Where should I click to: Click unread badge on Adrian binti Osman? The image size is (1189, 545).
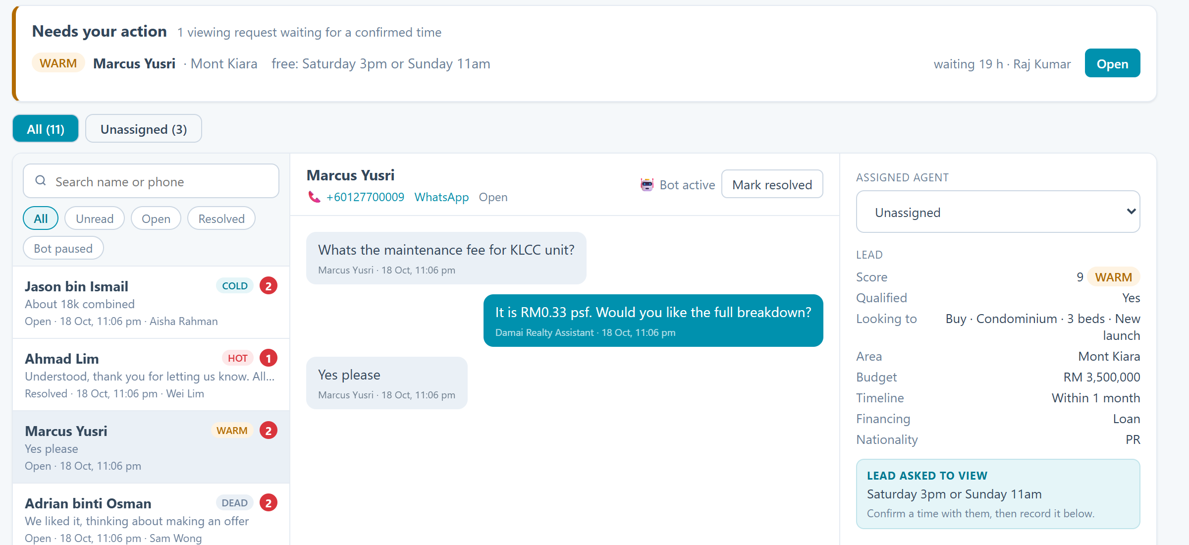pos(269,503)
